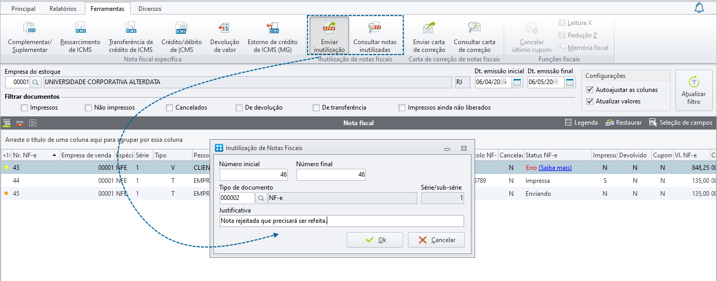Screen dimensions: 717x281
Task: Select row with NF-e number 43
Action: (x=358, y=168)
